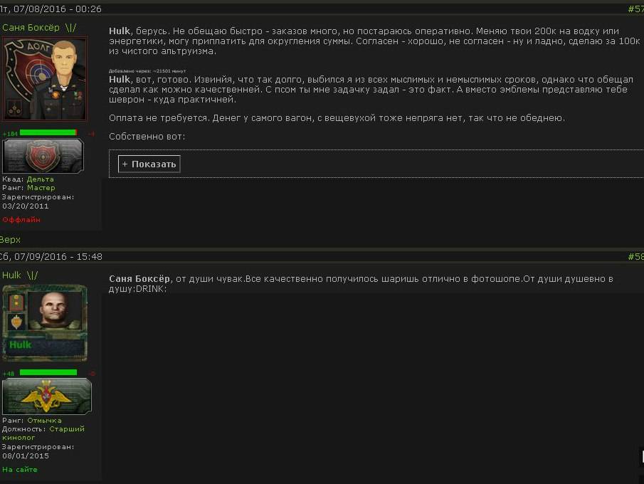Click Саня Боксёр's green reputation bar
The height and width of the screenshot is (484, 644).
click(48, 133)
